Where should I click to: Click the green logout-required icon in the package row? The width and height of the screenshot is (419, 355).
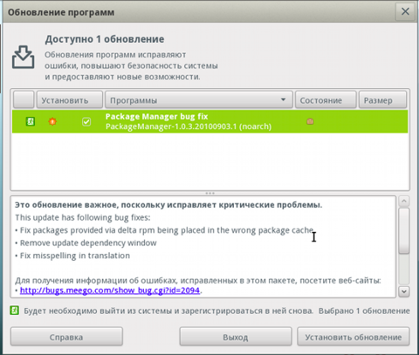coord(31,121)
